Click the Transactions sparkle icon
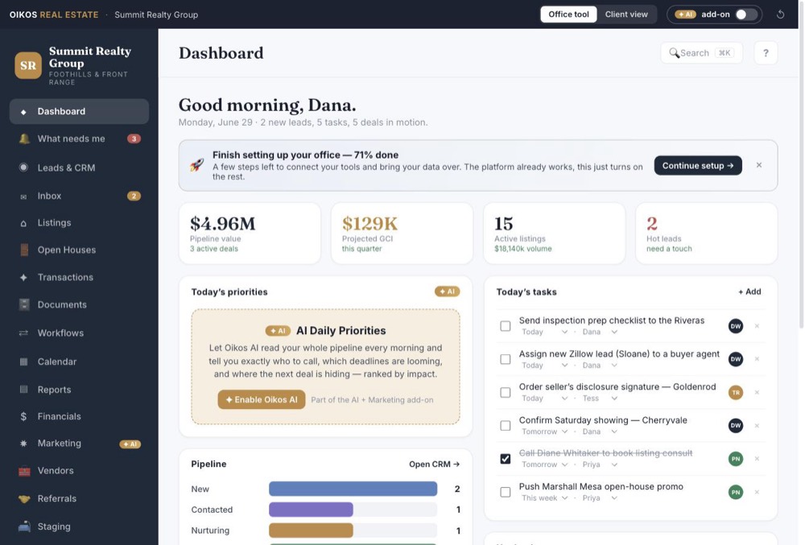This screenshot has height=545, width=805. coord(23,277)
